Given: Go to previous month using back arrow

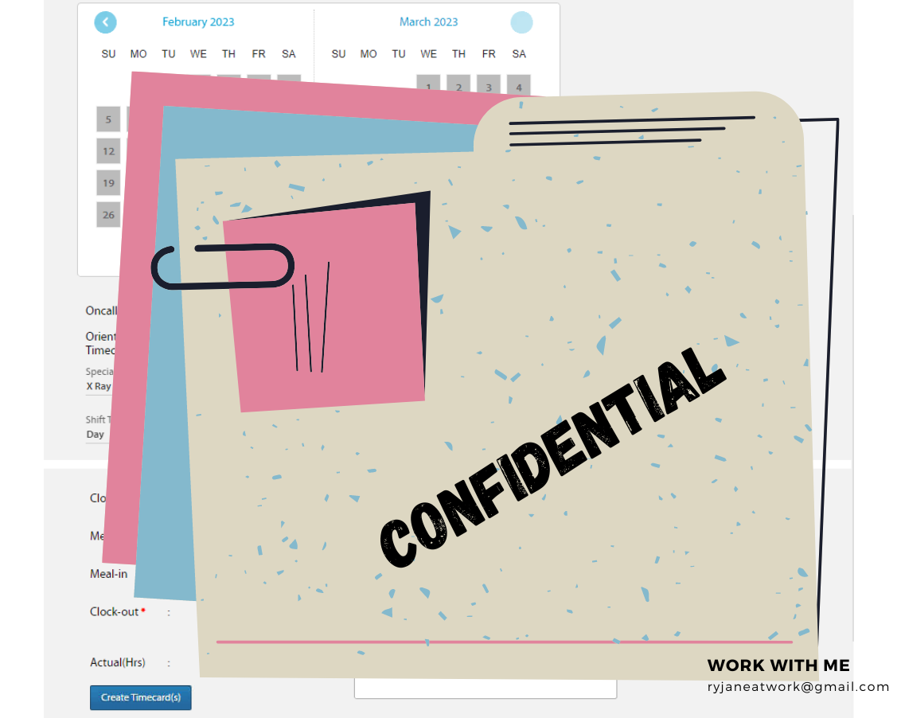Looking at the screenshot, I should [x=105, y=22].
